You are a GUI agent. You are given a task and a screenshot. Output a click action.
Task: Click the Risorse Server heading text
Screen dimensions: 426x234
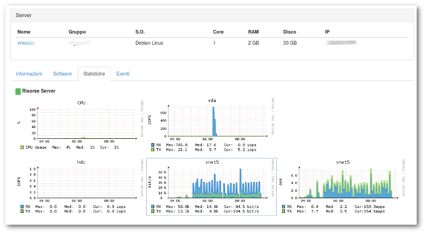tap(39, 91)
